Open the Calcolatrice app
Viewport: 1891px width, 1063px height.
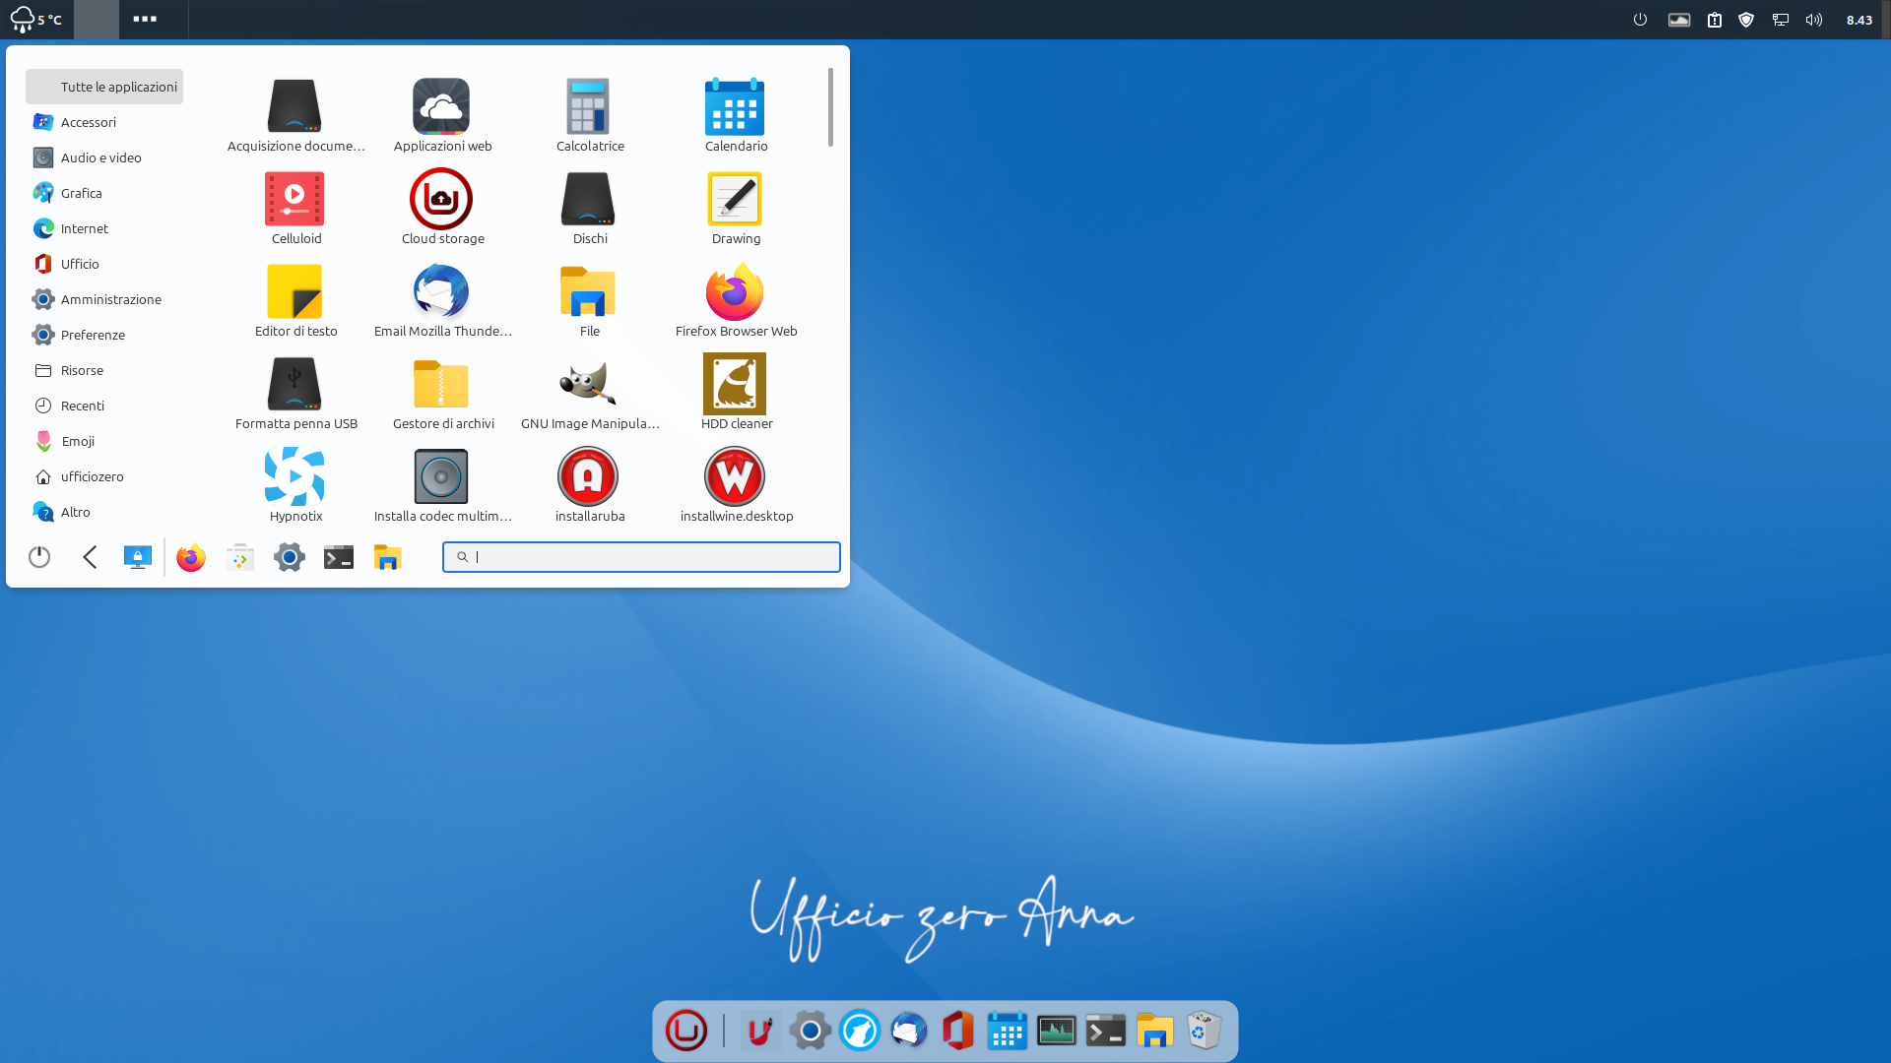tap(588, 107)
